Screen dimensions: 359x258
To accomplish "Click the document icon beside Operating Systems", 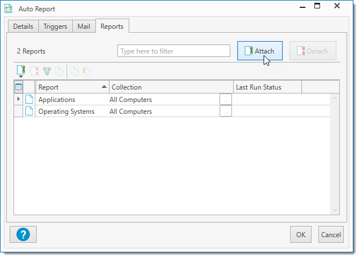I will pyautogui.click(x=29, y=112).
